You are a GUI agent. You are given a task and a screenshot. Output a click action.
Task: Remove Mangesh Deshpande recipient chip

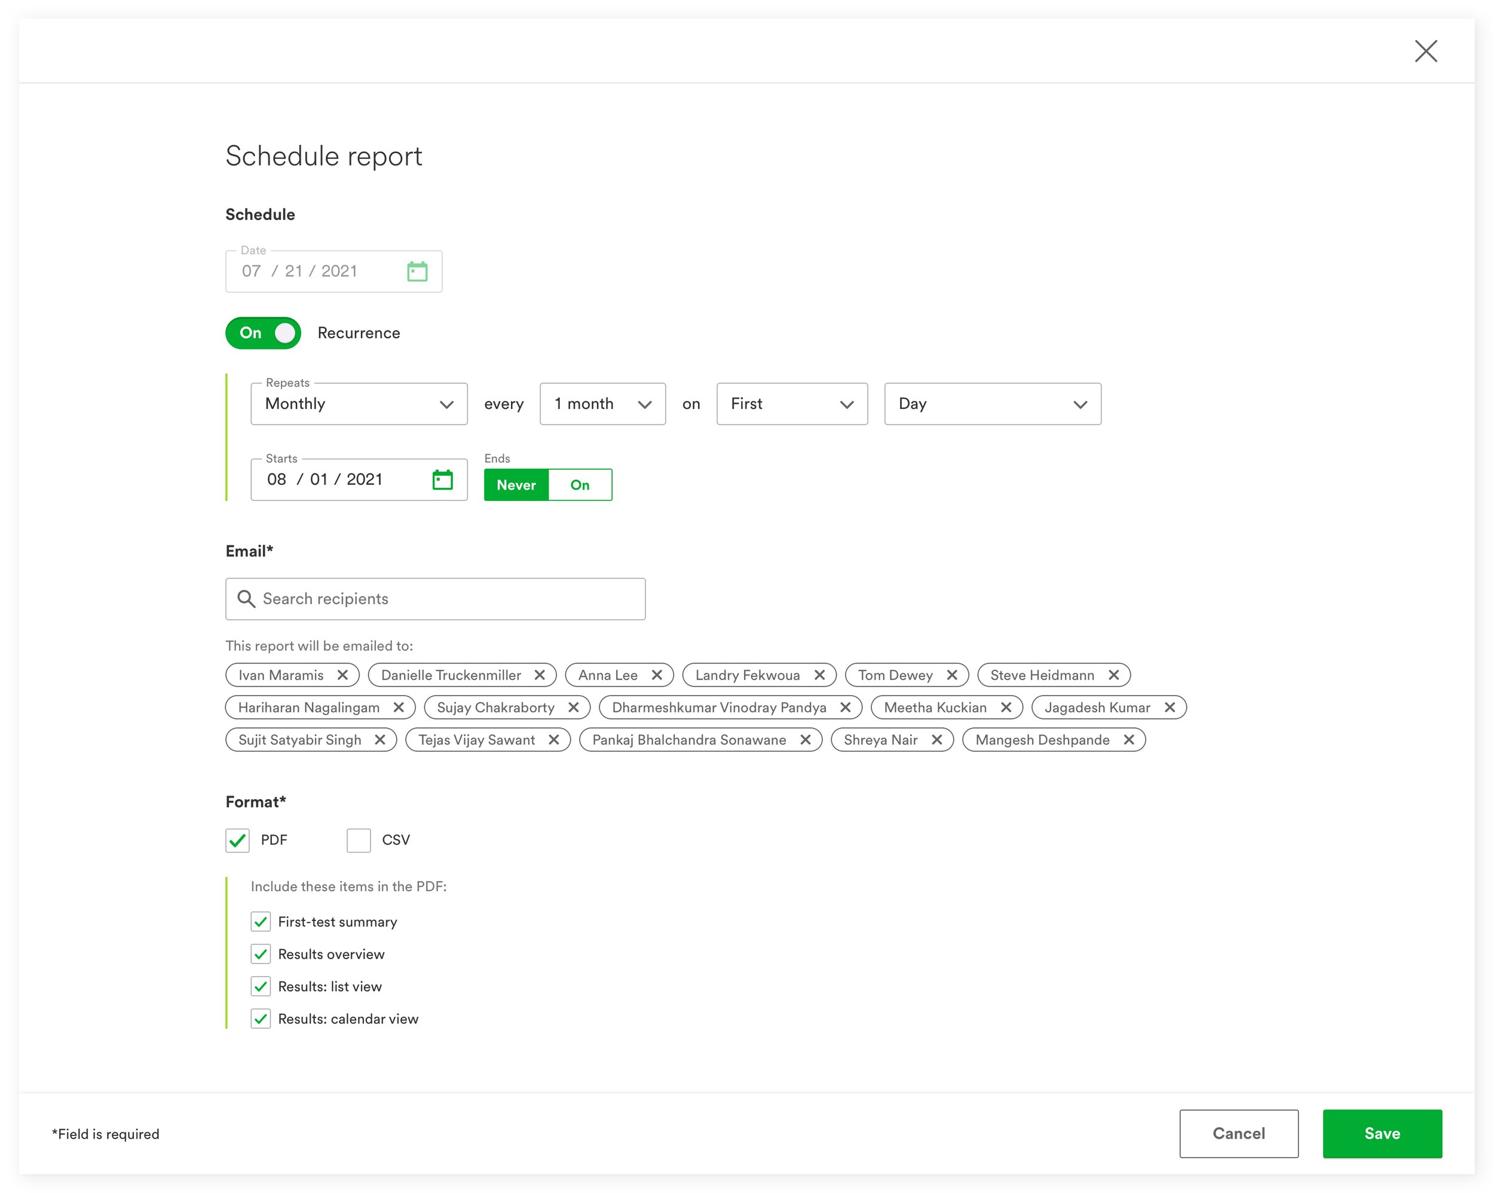click(x=1129, y=739)
